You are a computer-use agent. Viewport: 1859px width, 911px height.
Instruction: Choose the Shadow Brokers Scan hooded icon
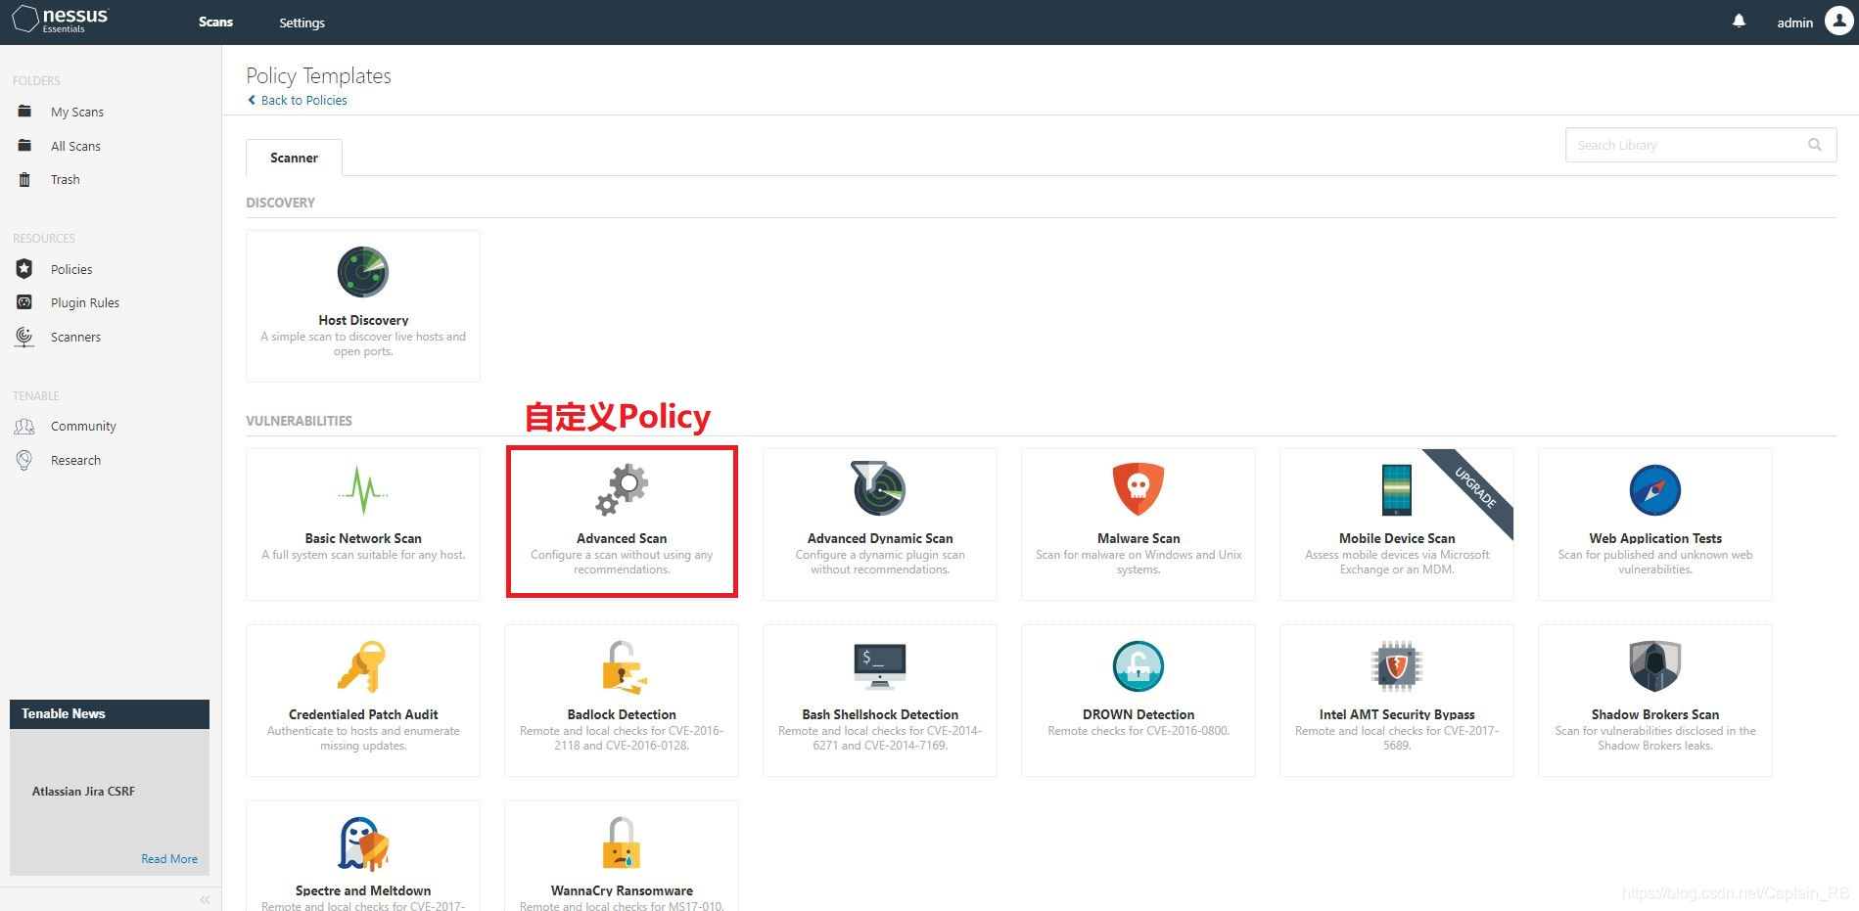coord(1655,666)
